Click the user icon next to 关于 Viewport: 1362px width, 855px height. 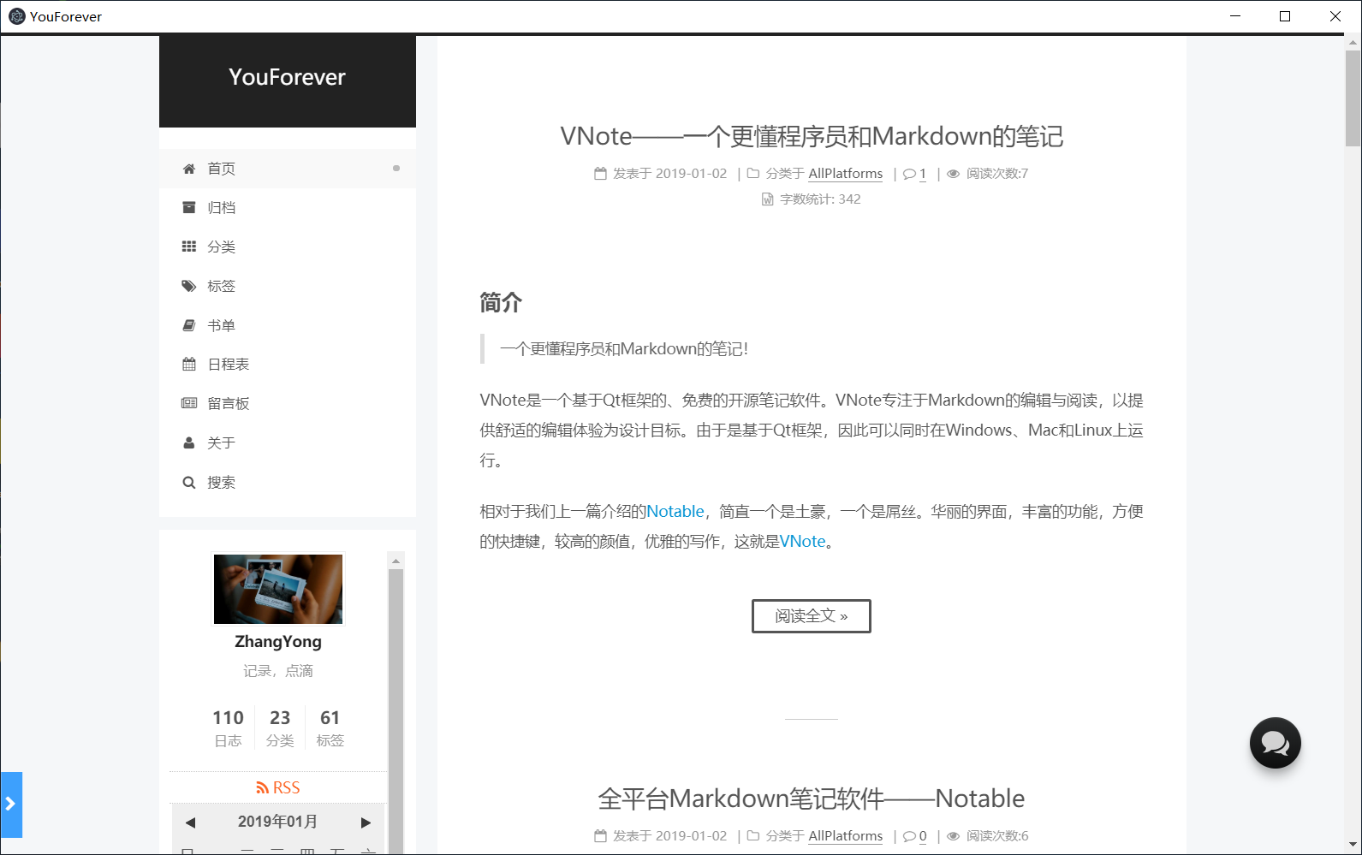189,442
